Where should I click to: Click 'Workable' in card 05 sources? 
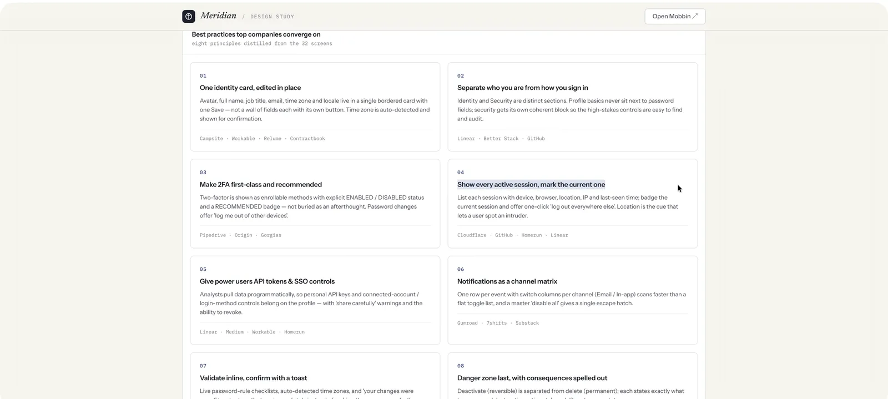264,332
